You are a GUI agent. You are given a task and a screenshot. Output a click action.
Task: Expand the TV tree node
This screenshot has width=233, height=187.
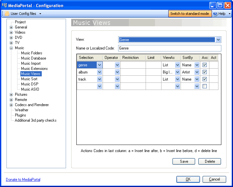coord(11,43)
